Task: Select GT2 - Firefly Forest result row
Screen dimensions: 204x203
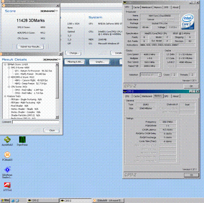Action: pos(30,74)
